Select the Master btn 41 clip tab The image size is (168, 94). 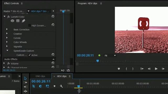(14, 11)
